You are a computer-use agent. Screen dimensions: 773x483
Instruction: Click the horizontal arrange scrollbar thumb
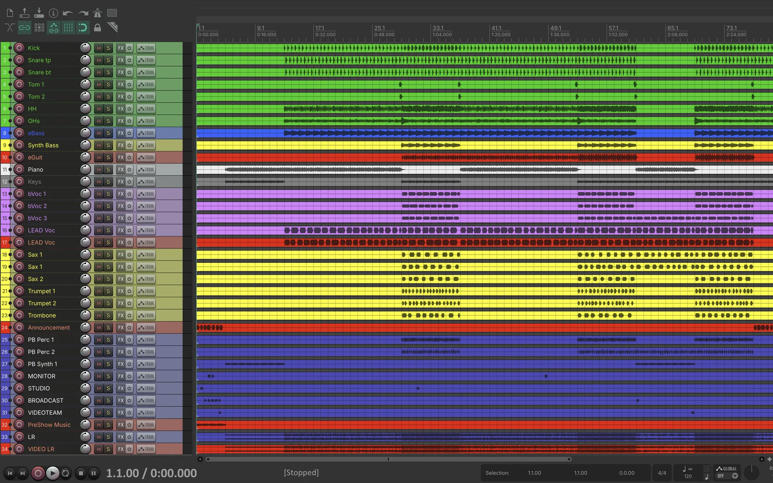(388, 459)
